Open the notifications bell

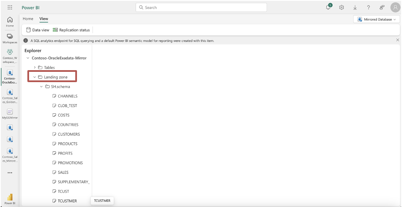click(328, 7)
